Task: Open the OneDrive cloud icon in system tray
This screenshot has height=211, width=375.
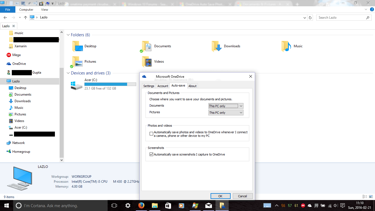Action: point(310,206)
